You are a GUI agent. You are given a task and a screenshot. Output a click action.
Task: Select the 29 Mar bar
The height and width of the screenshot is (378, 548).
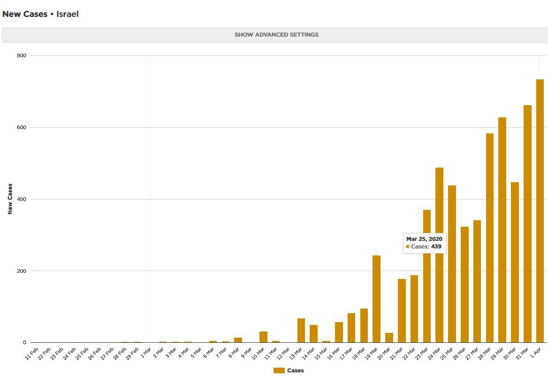pos(502,230)
